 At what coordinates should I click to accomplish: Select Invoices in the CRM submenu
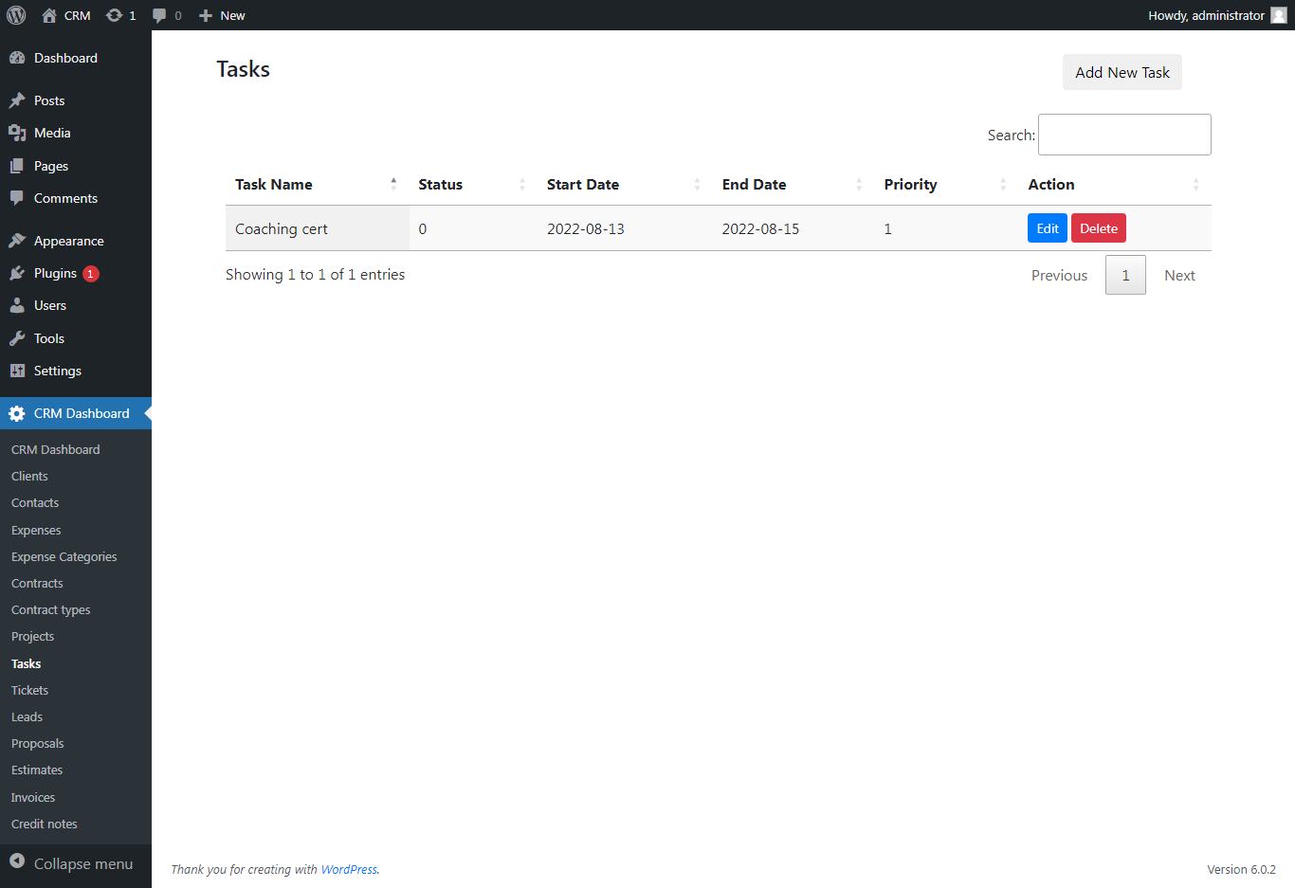32,797
